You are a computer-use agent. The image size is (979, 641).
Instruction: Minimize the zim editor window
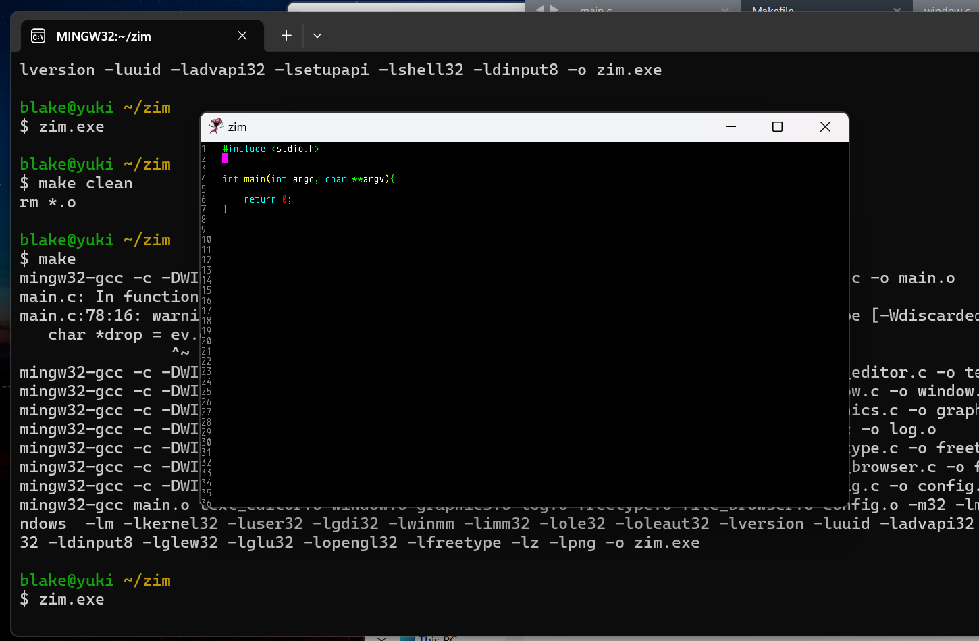(x=731, y=127)
